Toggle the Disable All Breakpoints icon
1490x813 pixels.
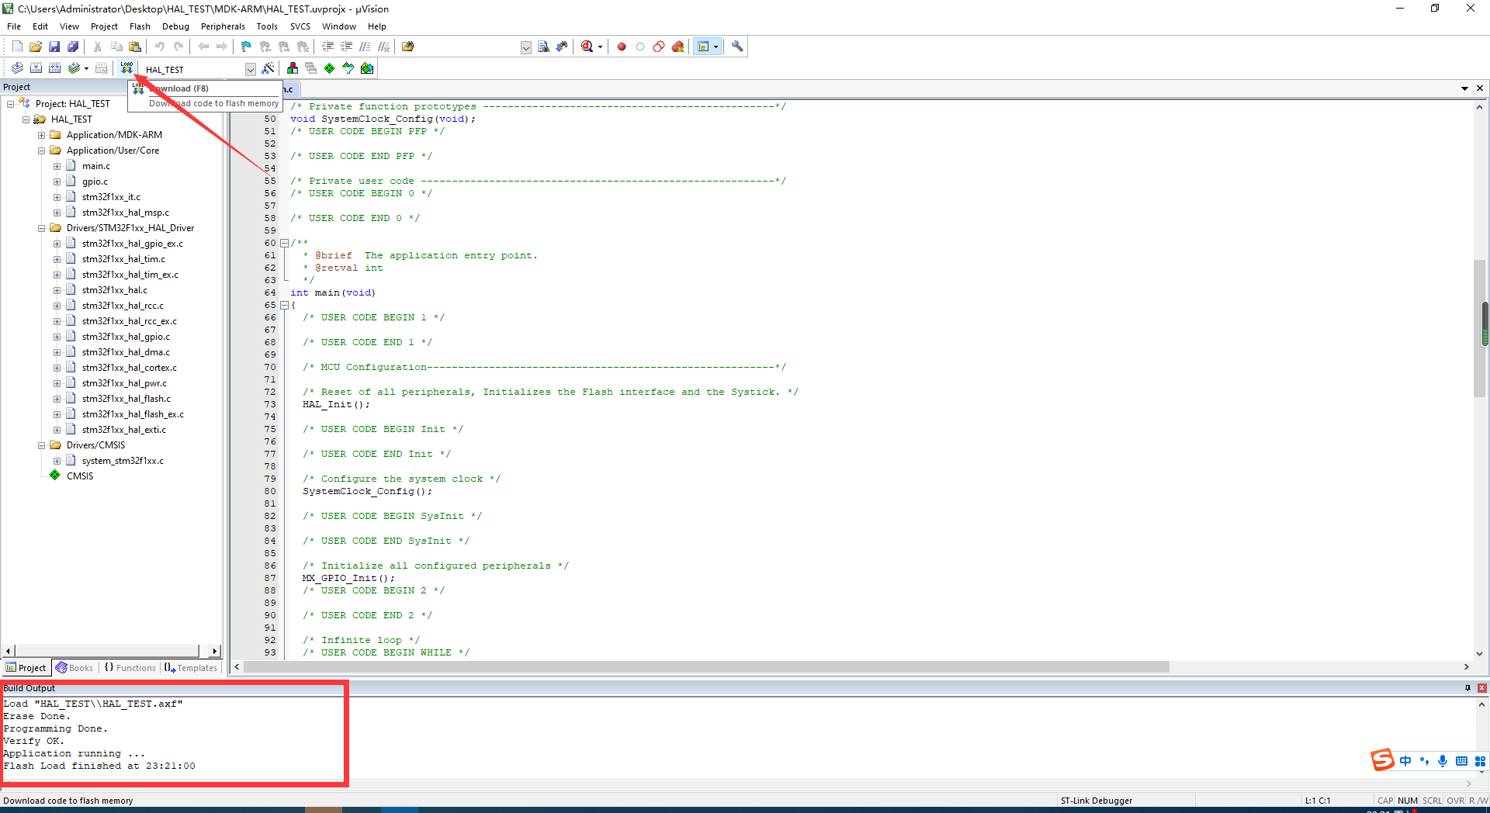[658, 47]
